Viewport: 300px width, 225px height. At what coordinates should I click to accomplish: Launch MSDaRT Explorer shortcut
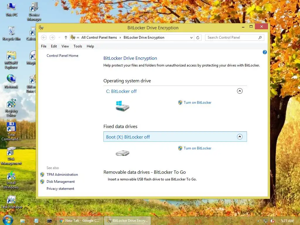[x=11, y=60]
